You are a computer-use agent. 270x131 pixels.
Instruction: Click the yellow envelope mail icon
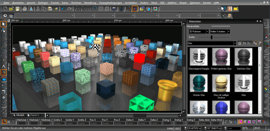[x=236, y=9]
